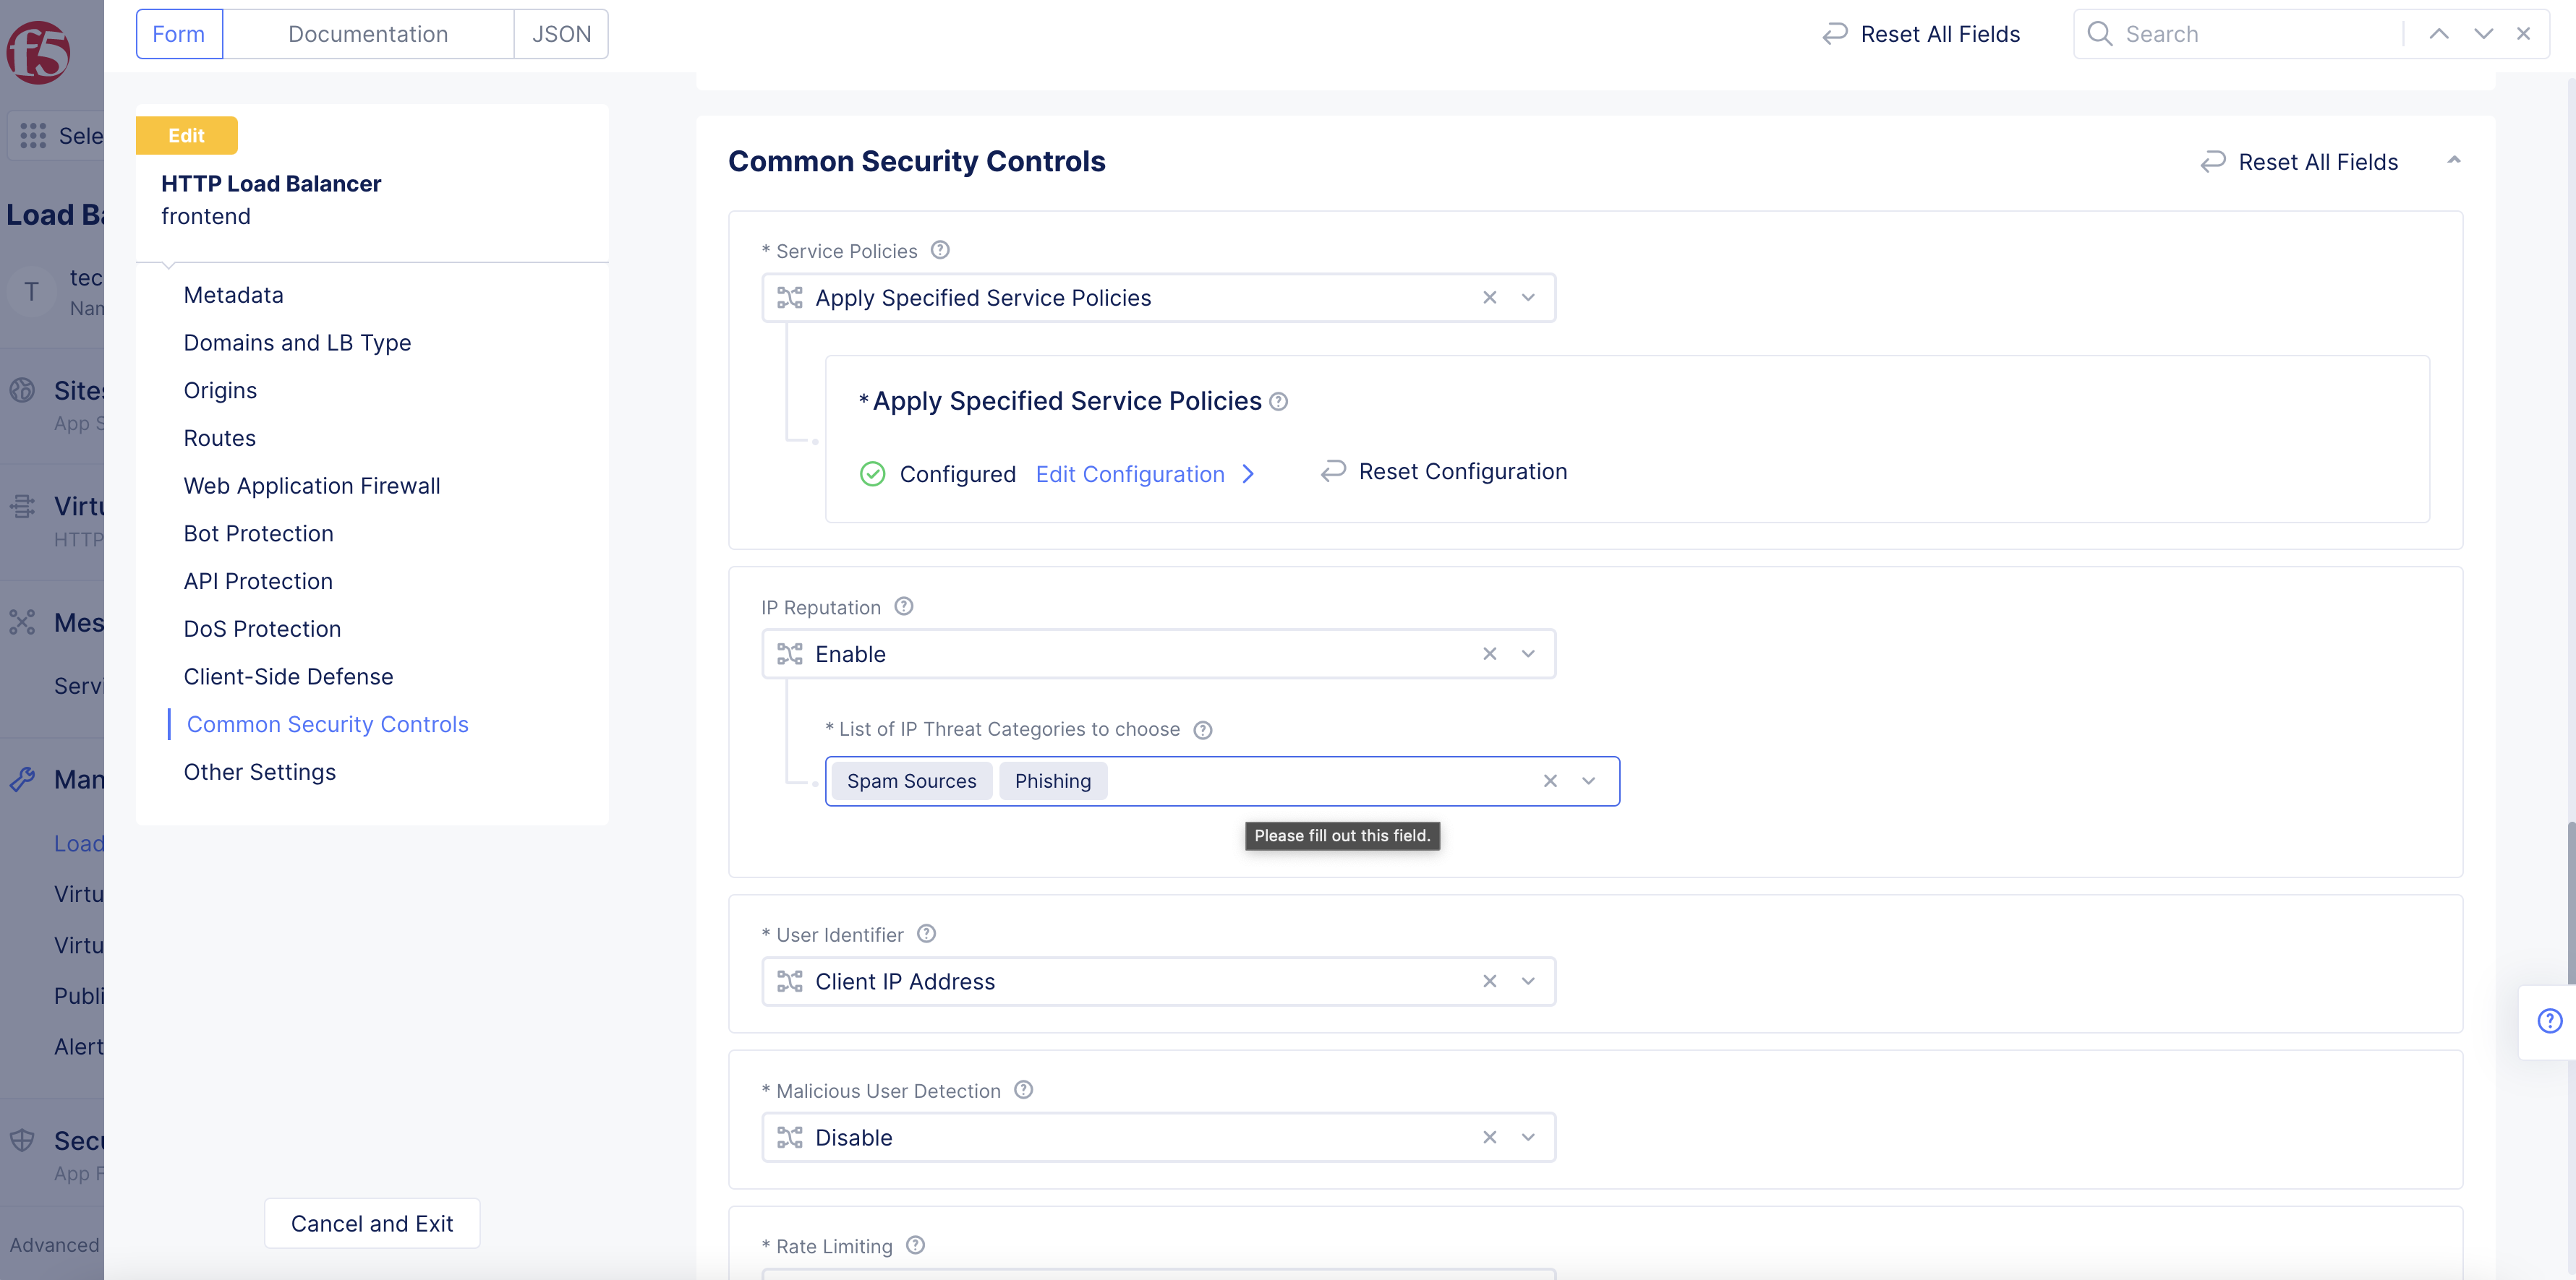Clear the Service Policies selection with X
2576x1280 pixels.
[1489, 298]
